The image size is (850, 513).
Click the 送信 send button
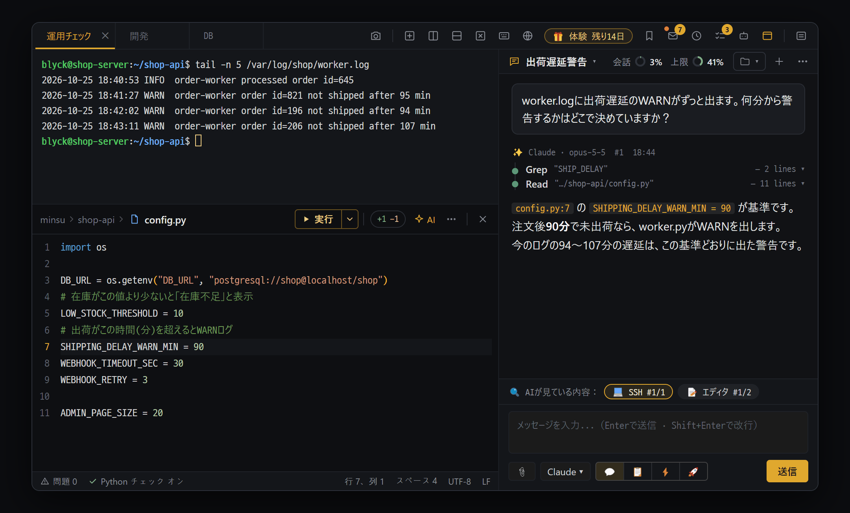(x=787, y=471)
